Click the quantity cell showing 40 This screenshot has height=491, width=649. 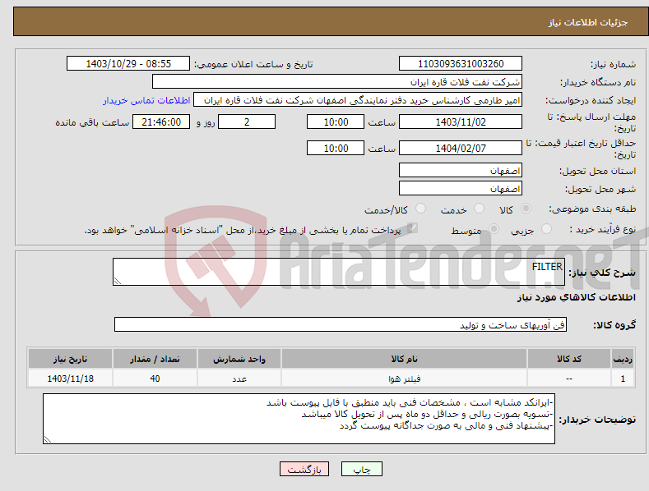tap(155, 379)
